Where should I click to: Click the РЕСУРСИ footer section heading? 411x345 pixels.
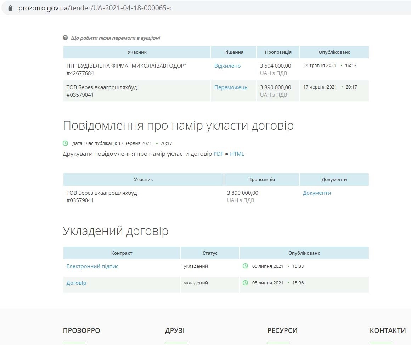pyautogui.click(x=282, y=330)
